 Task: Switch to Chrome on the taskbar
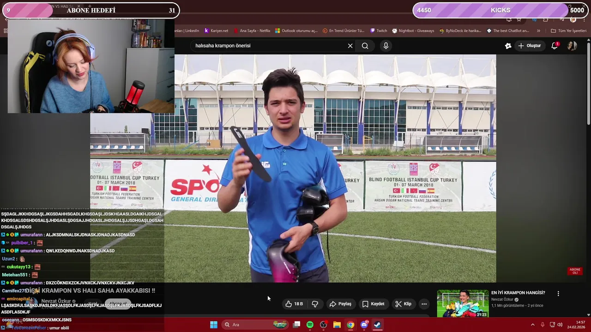tap(350, 325)
